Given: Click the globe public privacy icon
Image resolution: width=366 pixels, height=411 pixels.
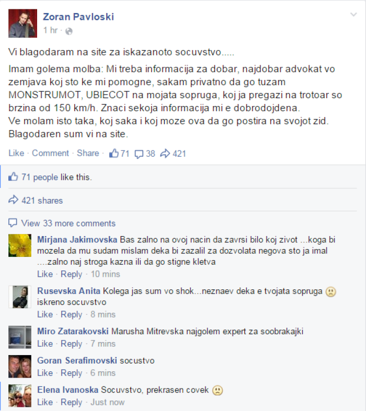Looking at the screenshot, I should coord(68,31).
